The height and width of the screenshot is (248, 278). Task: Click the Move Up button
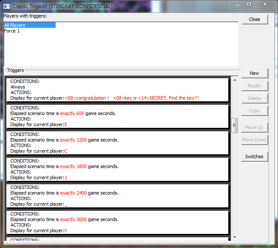click(254, 127)
